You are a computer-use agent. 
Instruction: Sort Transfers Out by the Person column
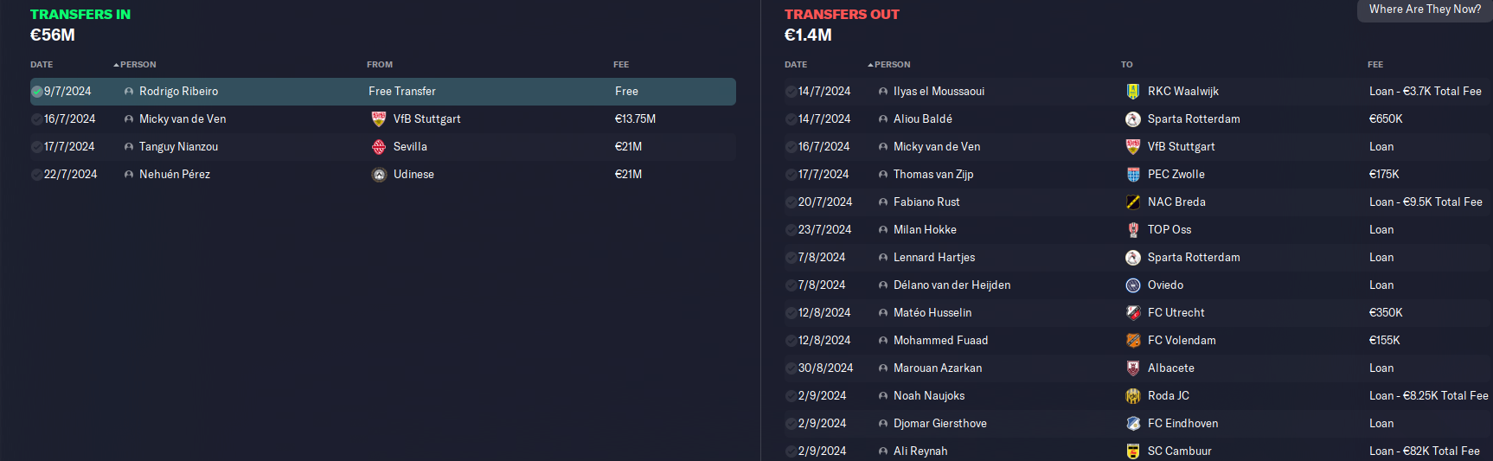(x=892, y=64)
